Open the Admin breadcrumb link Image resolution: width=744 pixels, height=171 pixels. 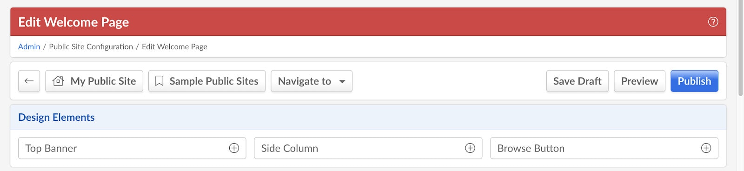click(29, 46)
